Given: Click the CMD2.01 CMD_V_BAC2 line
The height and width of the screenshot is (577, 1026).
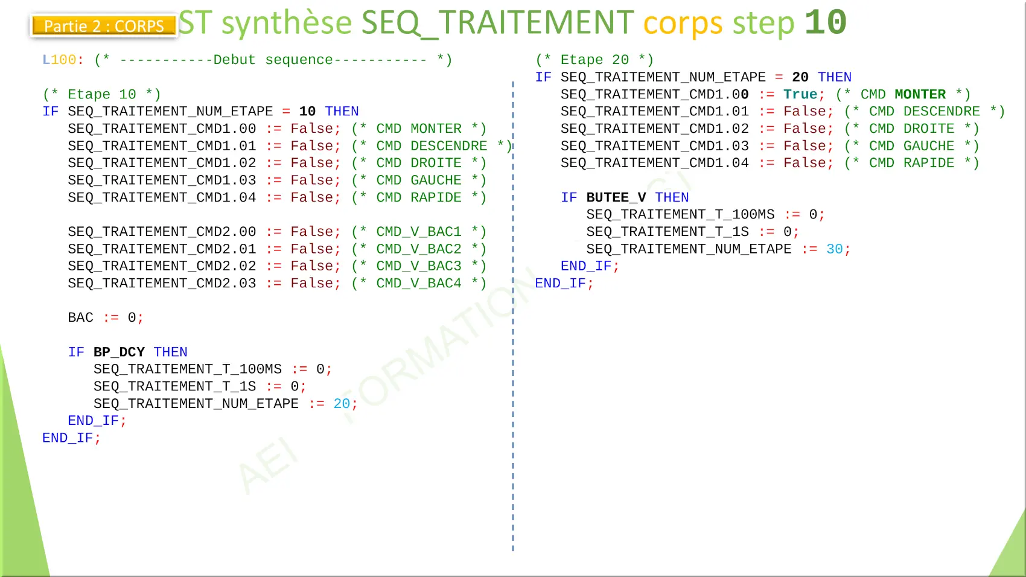Looking at the screenshot, I should pos(277,249).
